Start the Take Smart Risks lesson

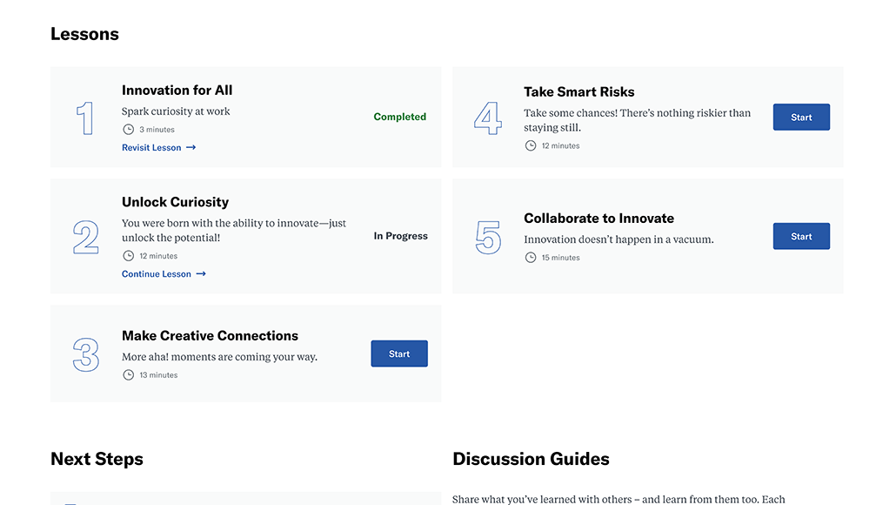(802, 117)
